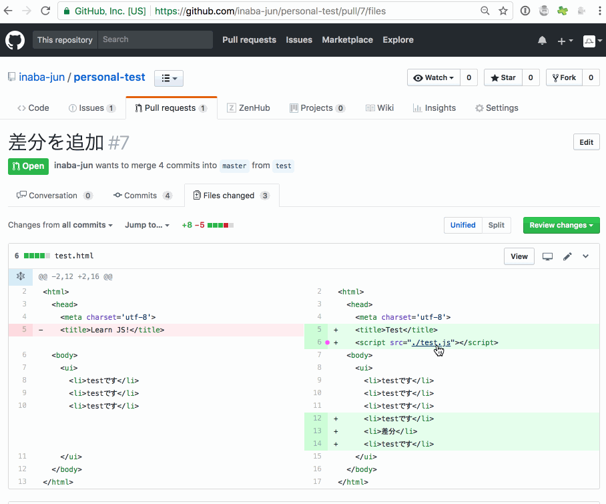Screen dimensions: 606x504
Task: Focus the repository Search field
Action: pyautogui.click(x=156, y=40)
